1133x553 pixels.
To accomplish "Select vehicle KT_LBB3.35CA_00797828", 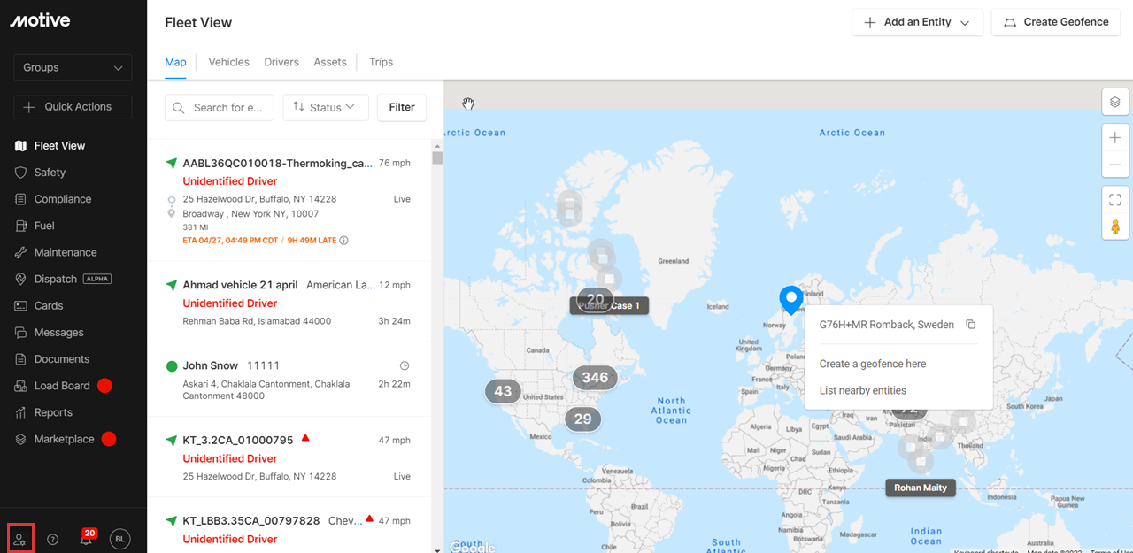I will click(251, 520).
